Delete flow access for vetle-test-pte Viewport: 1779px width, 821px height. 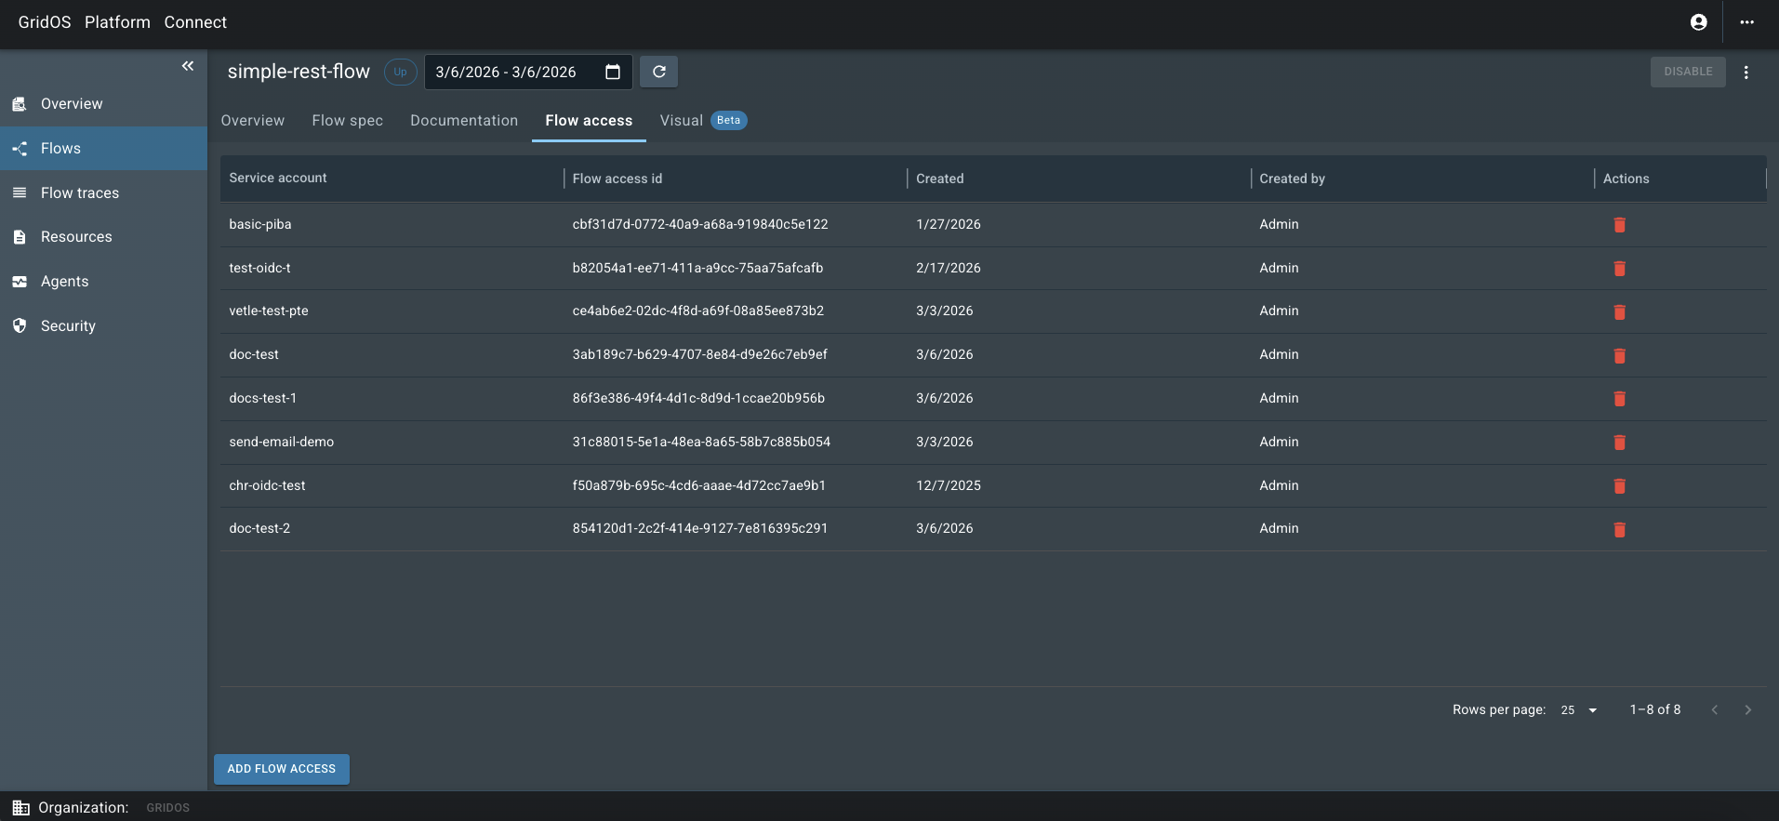tap(1619, 312)
